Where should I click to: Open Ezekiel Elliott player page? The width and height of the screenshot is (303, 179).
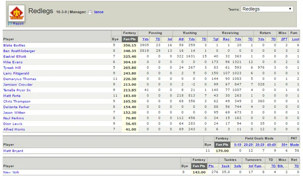(15, 56)
